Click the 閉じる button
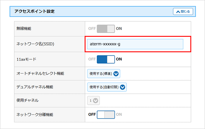The height and width of the screenshot is (129, 205). coord(183,12)
